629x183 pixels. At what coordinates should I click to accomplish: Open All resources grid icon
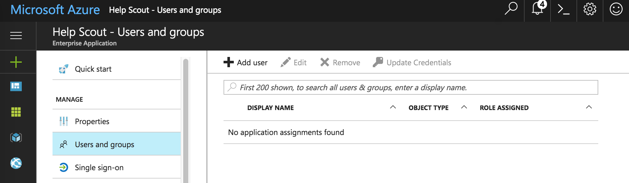[x=16, y=112]
